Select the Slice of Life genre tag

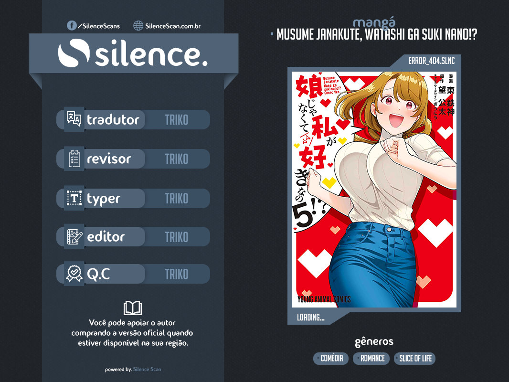point(414,359)
